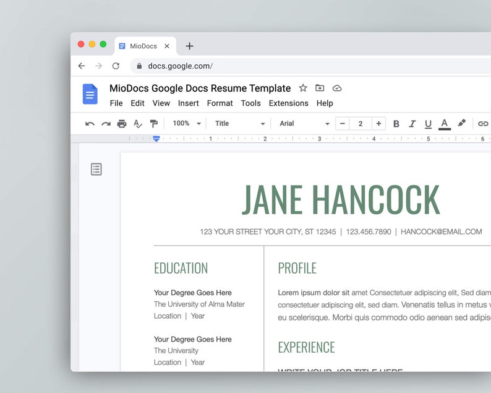Increase font size with plus button
Image resolution: width=491 pixels, height=393 pixels.
coord(378,124)
